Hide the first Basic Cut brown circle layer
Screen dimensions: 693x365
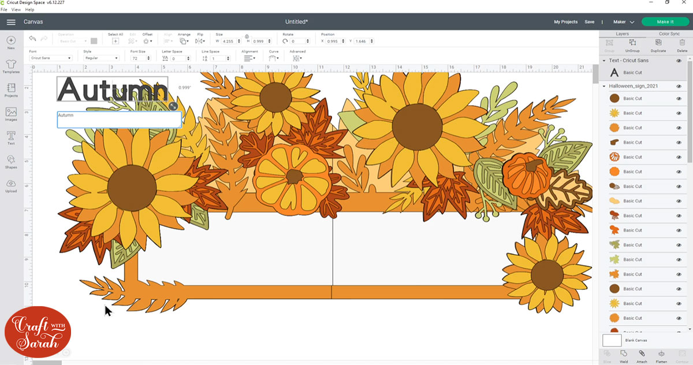(x=679, y=99)
